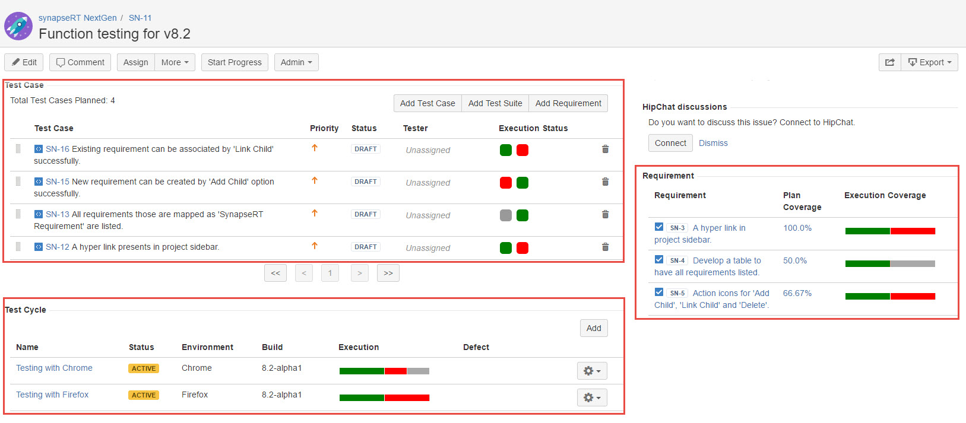Screen dimensions: 966x423
Task: Open the Export dropdown
Action: 930,62
